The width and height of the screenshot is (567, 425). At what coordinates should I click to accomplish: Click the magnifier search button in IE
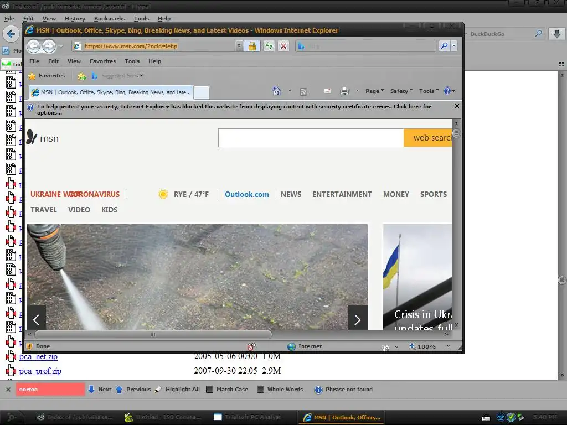pyautogui.click(x=444, y=46)
